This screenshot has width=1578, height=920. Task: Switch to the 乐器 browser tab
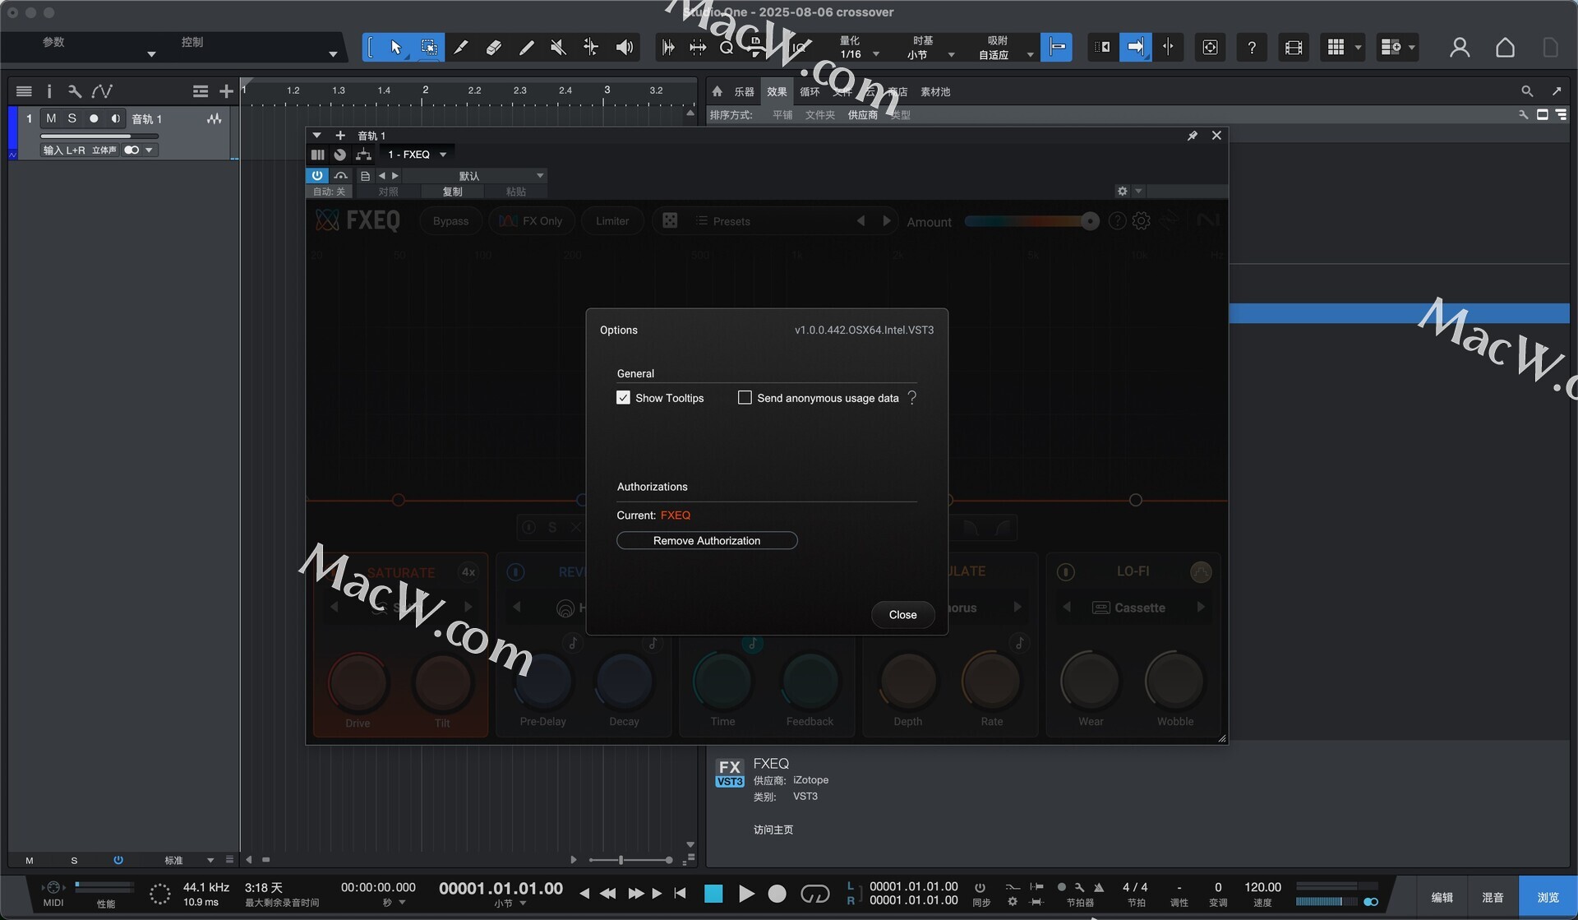click(x=744, y=92)
